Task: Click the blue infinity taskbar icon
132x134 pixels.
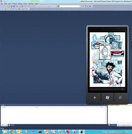Action: point(33,132)
